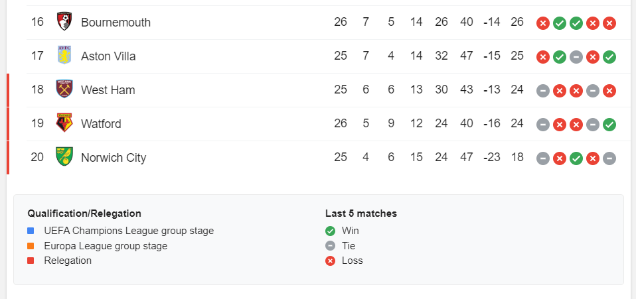Click Watford's most recent win icon
This screenshot has width=636, height=299.
point(609,124)
